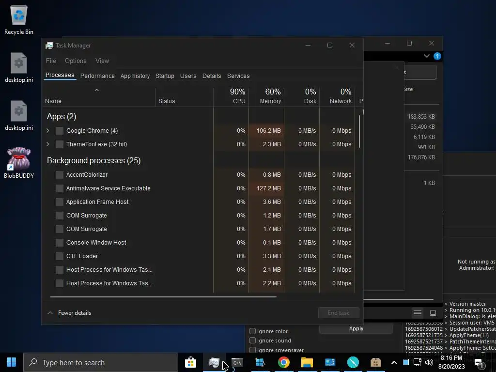Open the volume control in system tray
This screenshot has height=372, width=496.
429,362
